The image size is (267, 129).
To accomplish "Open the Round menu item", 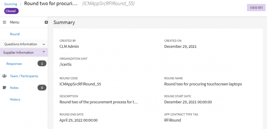I will coord(15,34).
